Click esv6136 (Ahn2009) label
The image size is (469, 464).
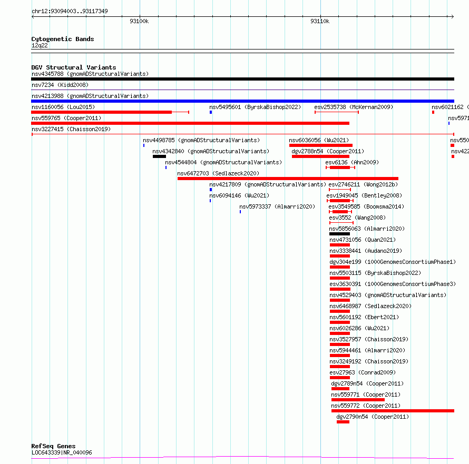(352, 162)
